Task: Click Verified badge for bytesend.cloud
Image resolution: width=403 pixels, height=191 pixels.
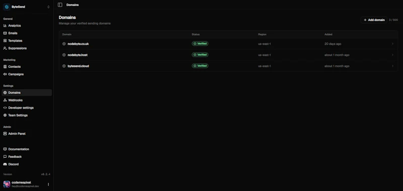Action: [x=200, y=66]
